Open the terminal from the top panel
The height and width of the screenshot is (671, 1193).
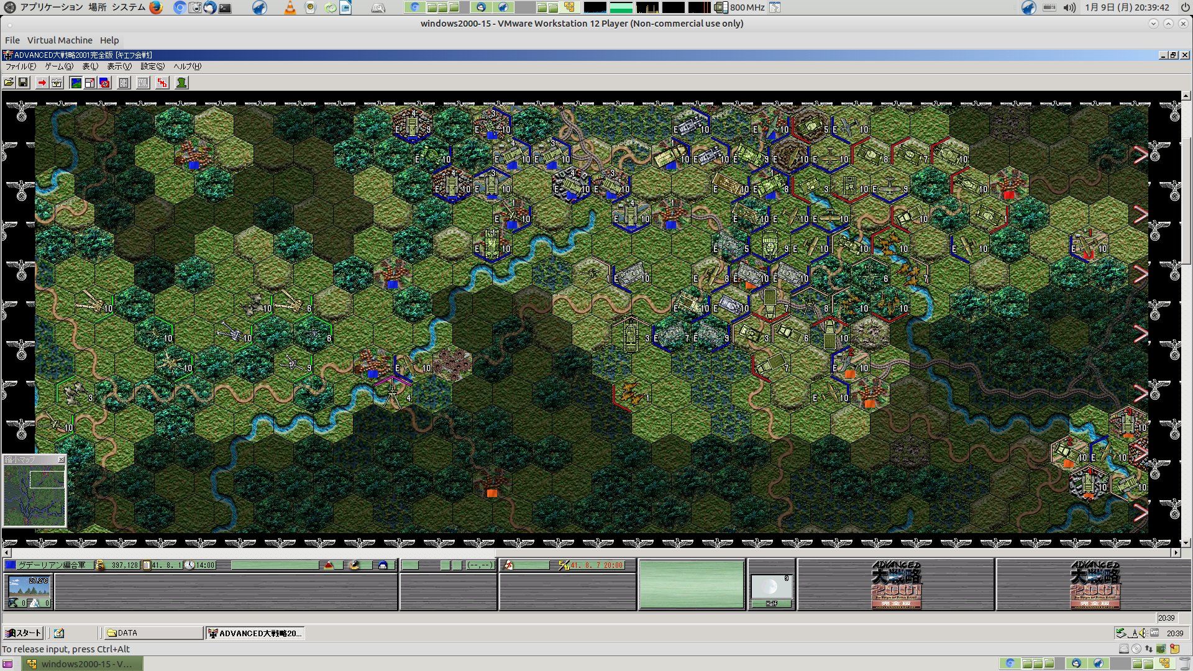point(225,7)
